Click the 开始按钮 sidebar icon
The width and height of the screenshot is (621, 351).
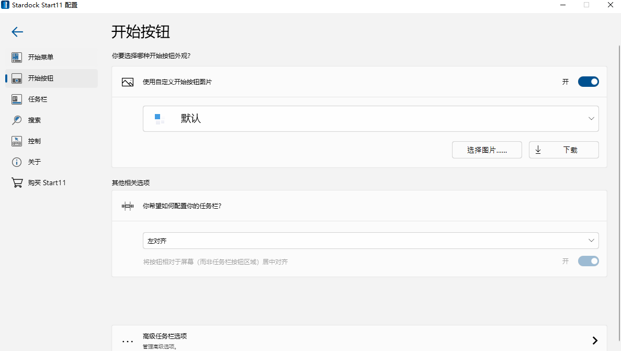coord(18,78)
